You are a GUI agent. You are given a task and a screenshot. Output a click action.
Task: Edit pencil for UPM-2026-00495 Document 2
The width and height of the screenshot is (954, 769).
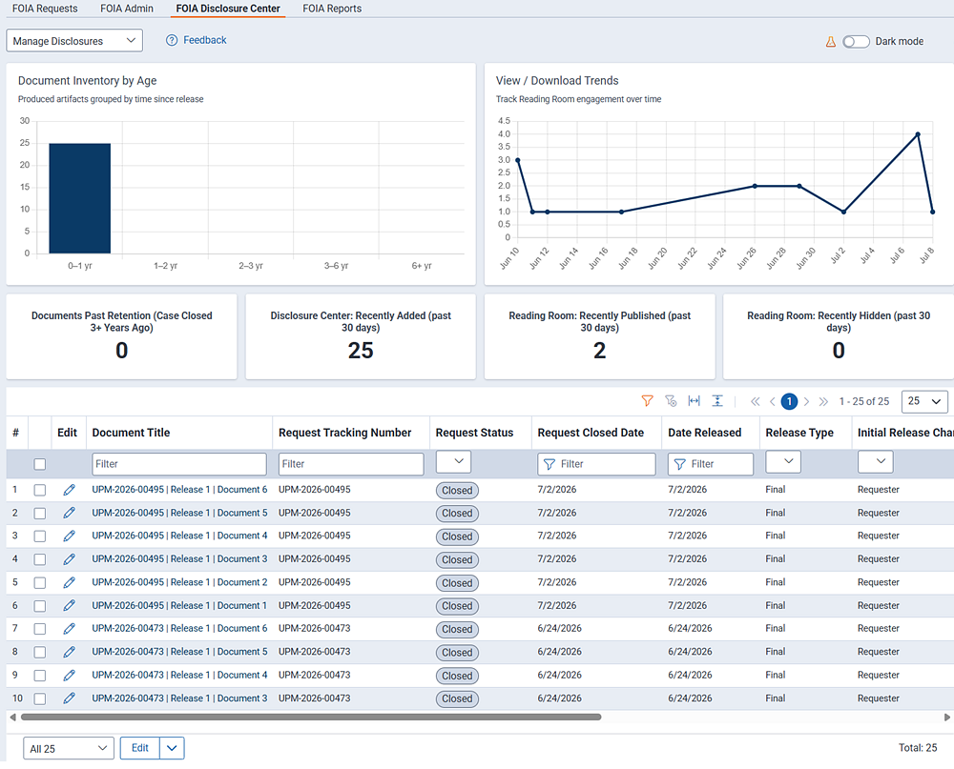click(70, 582)
